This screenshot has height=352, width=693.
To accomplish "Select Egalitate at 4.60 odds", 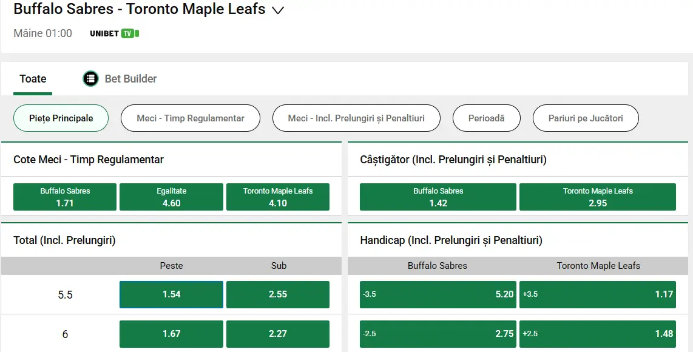I will tap(171, 197).
